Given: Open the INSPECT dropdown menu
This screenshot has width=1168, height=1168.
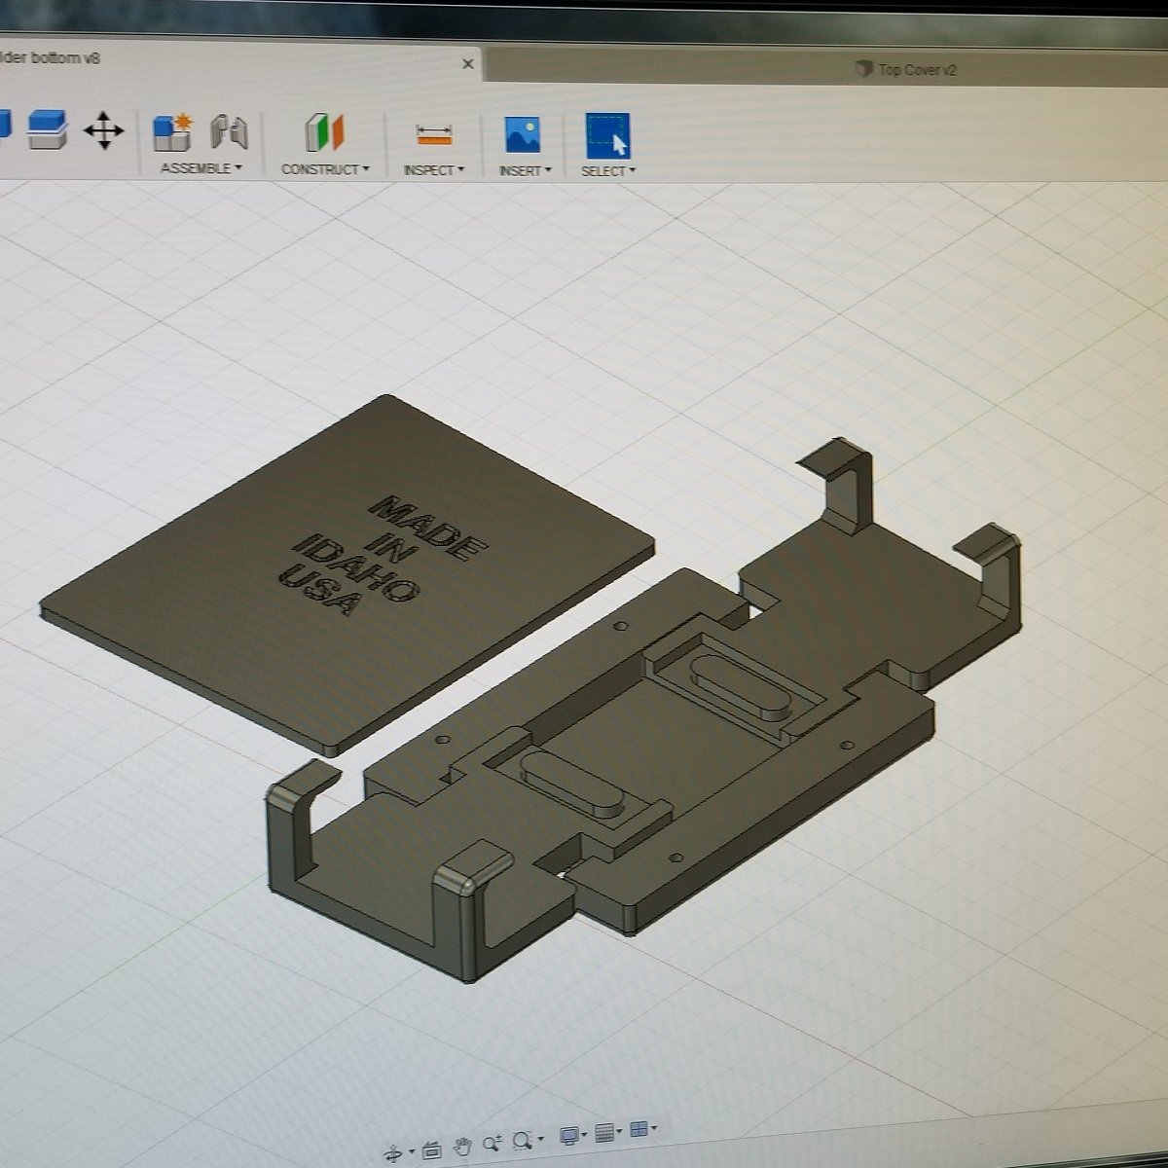Looking at the screenshot, I should coord(434,170).
